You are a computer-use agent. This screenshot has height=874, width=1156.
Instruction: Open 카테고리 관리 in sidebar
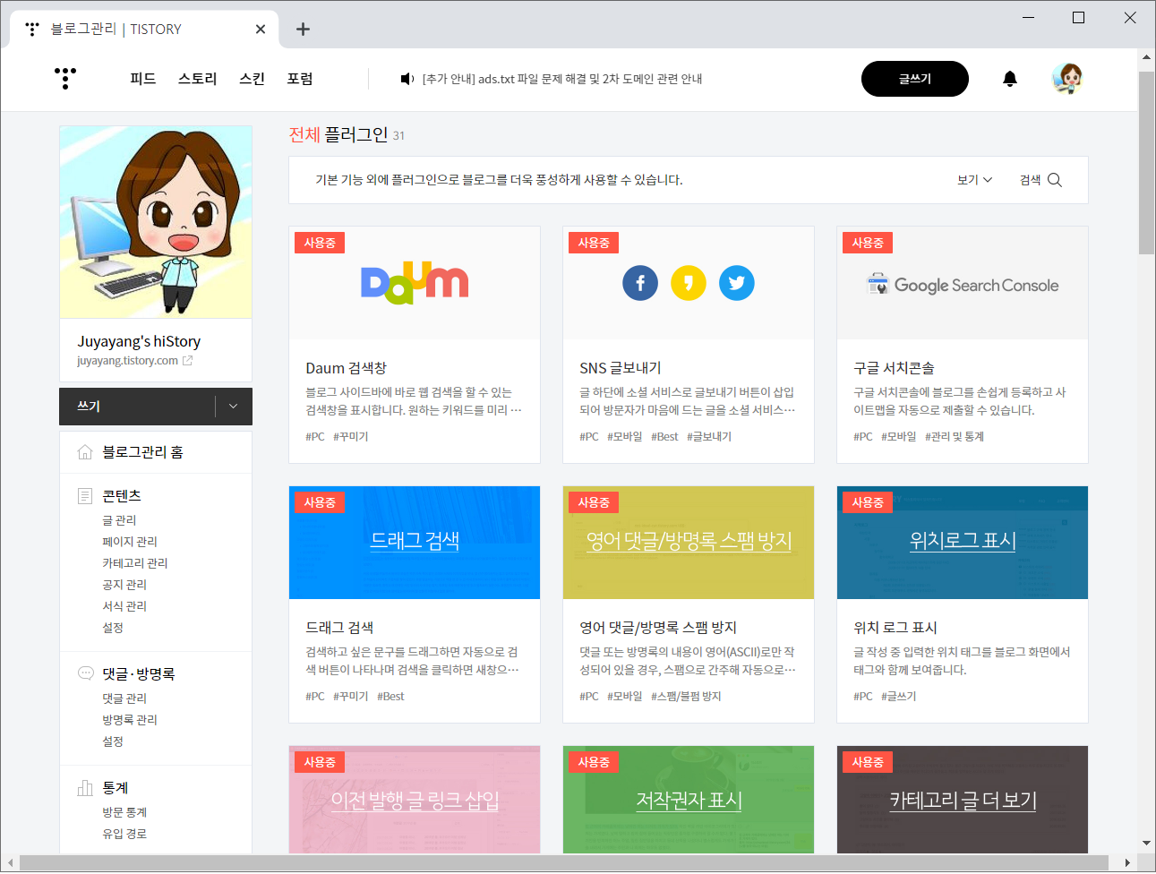point(135,563)
